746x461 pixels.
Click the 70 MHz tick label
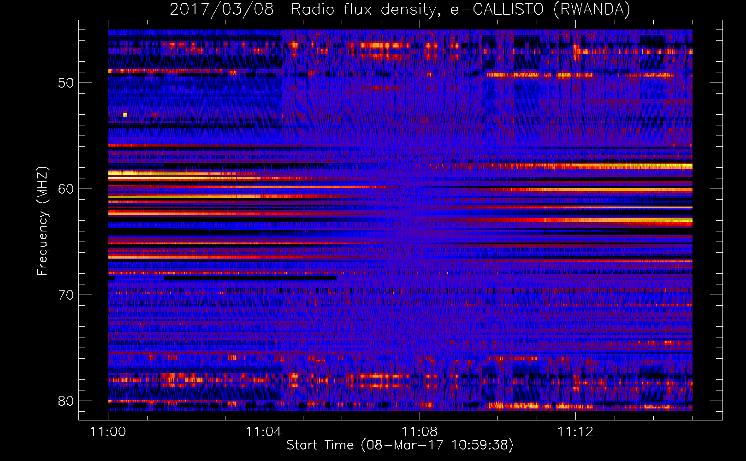pyautogui.click(x=66, y=295)
